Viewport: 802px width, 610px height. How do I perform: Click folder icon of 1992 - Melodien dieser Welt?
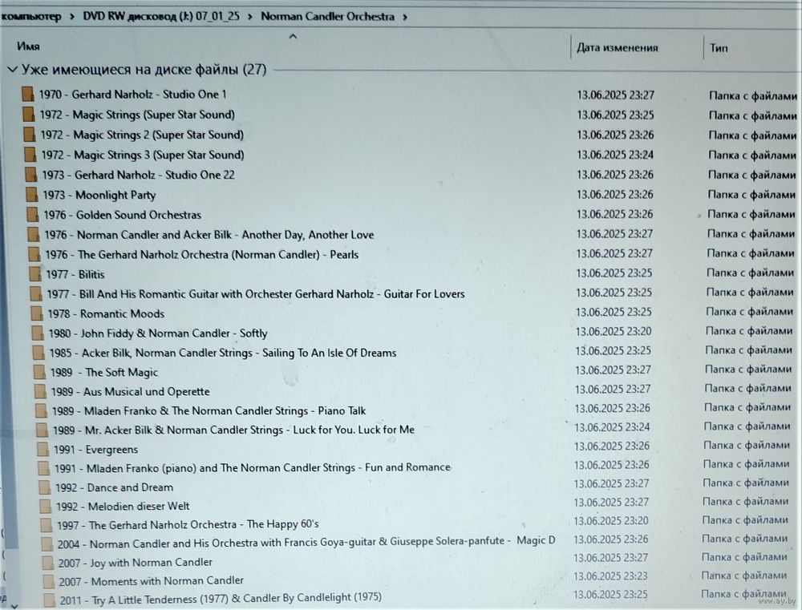(46, 507)
